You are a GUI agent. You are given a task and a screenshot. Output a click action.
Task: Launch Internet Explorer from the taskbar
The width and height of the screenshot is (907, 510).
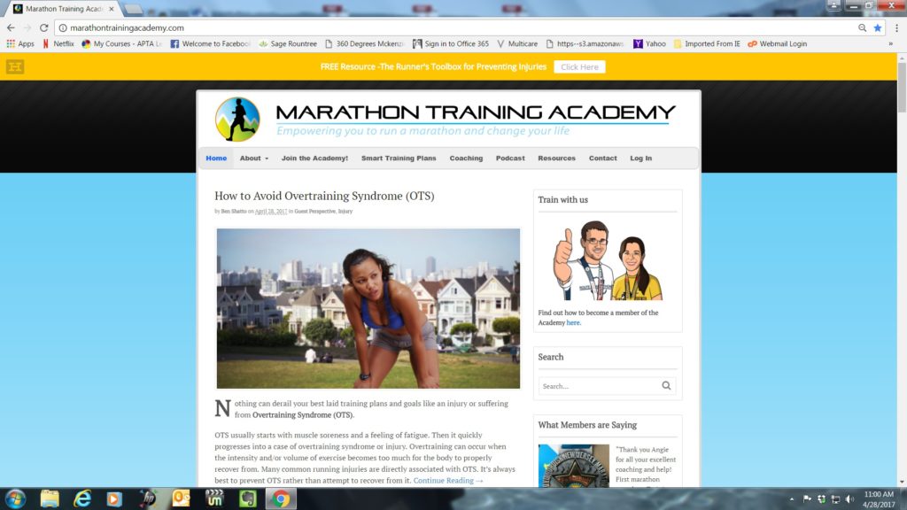(x=82, y=498)
